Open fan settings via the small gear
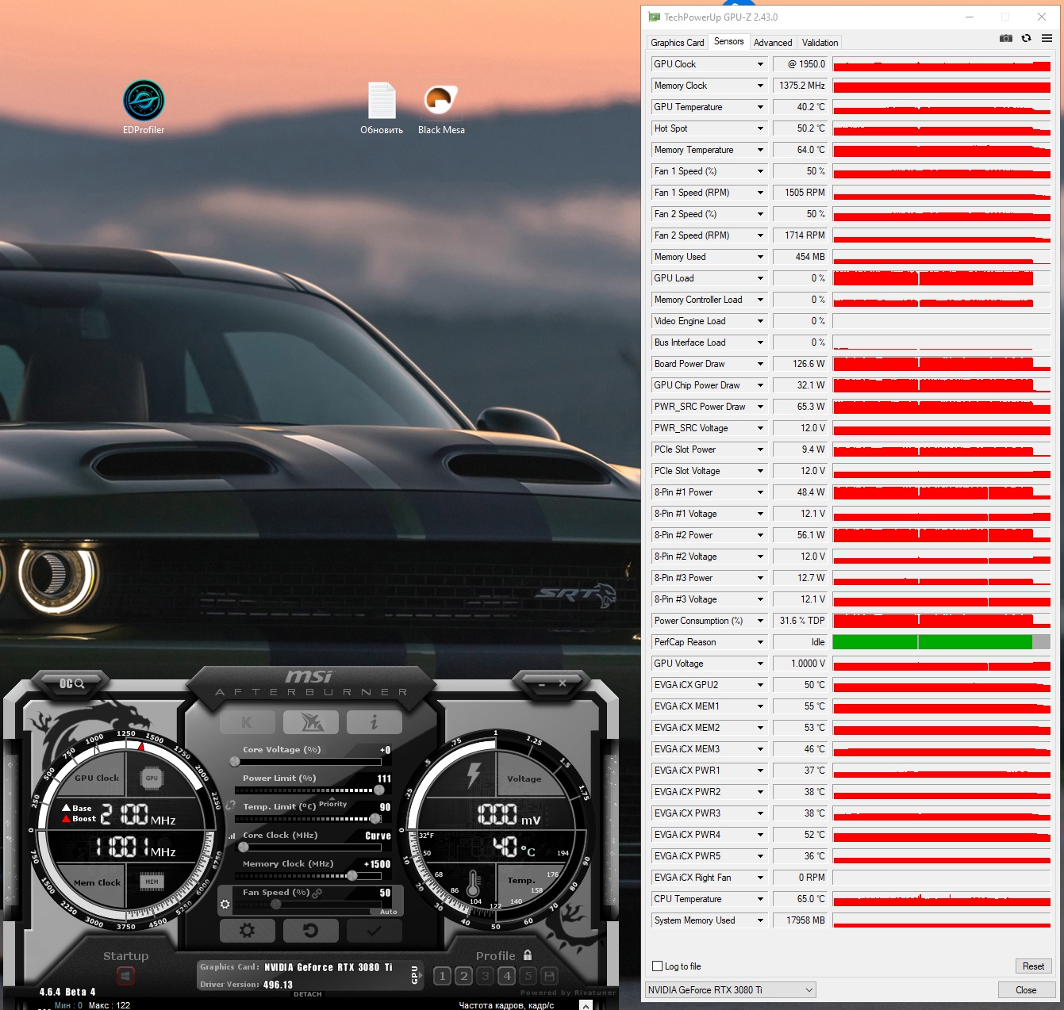Image resolution: width=1064 pixels, height=1010 pixels. [225, 905]
